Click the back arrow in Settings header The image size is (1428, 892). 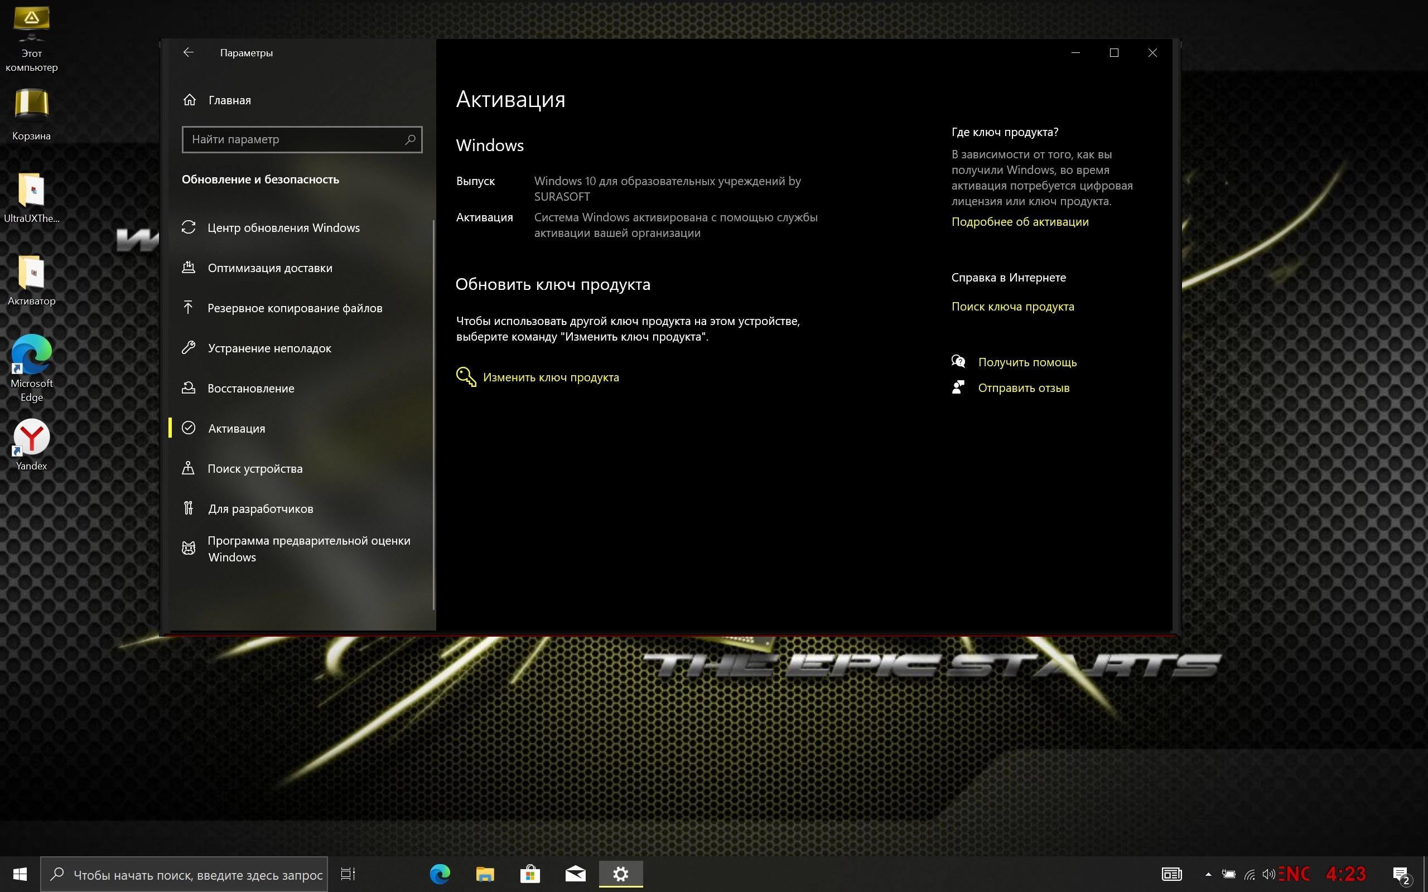188,52
